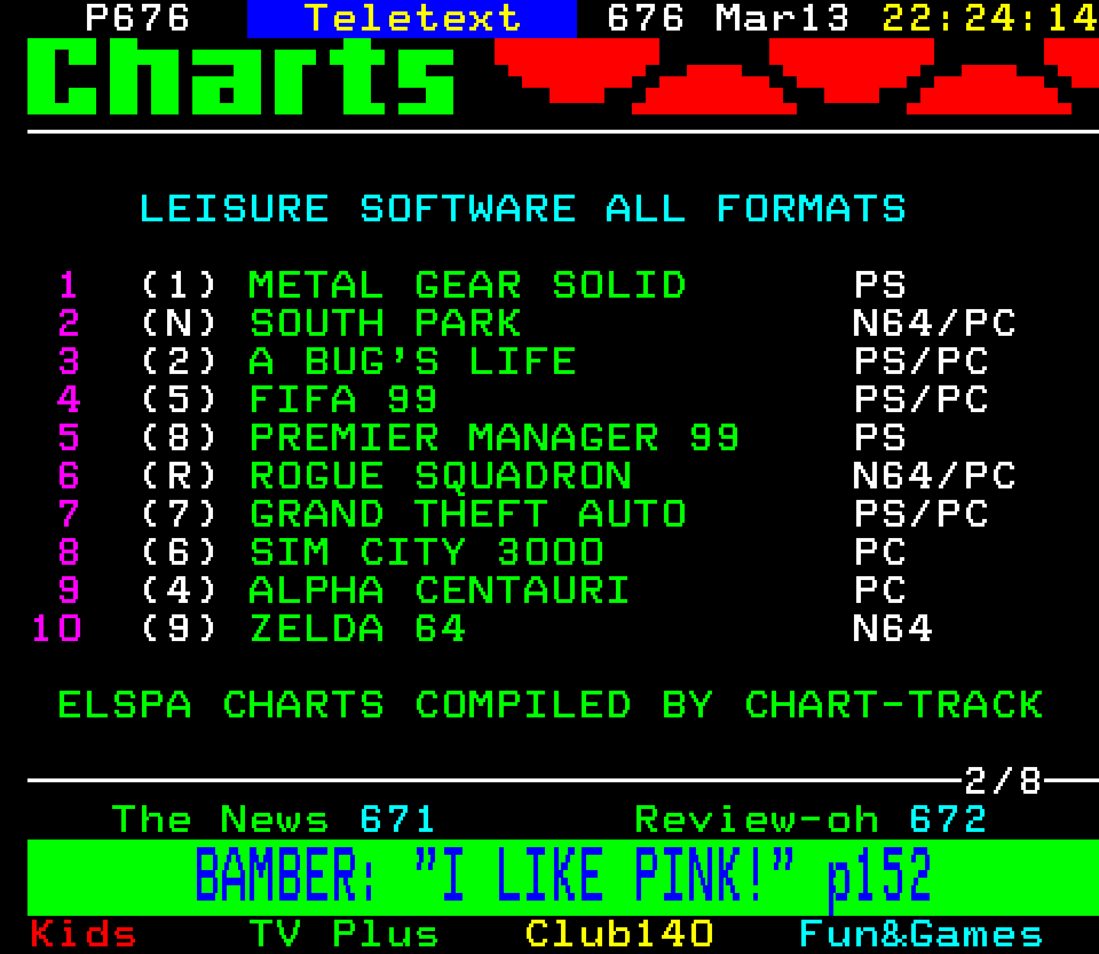Click the PREMIER MANAGER 99 chart entry
Viewport: 1099px width, 954px height.
click(494, 437)
